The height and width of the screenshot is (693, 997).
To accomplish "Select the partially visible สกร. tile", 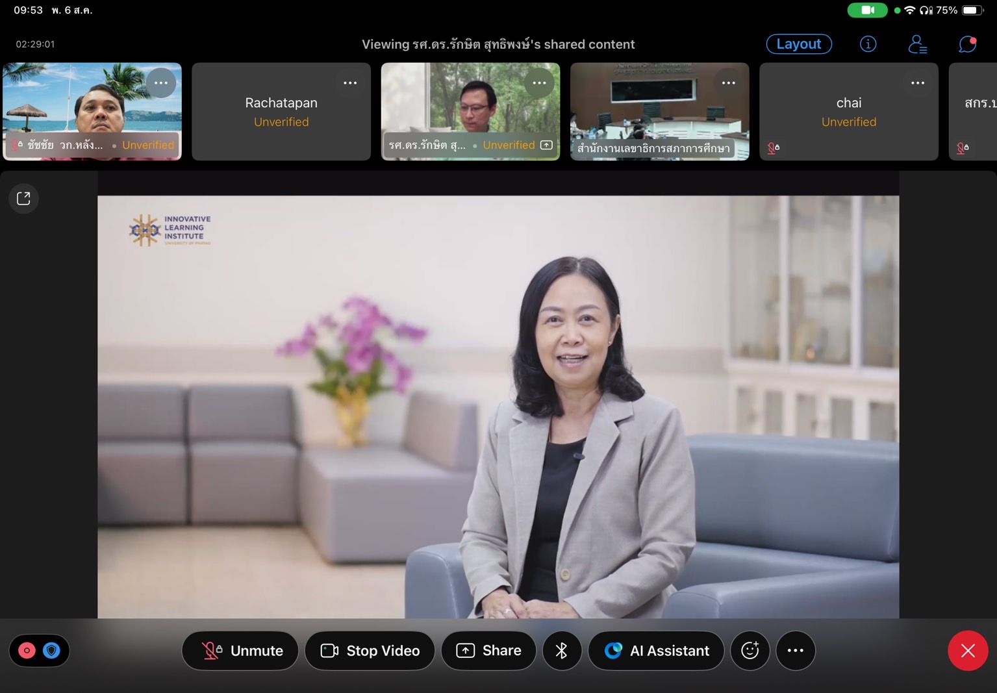I will (x=973, y=112).
